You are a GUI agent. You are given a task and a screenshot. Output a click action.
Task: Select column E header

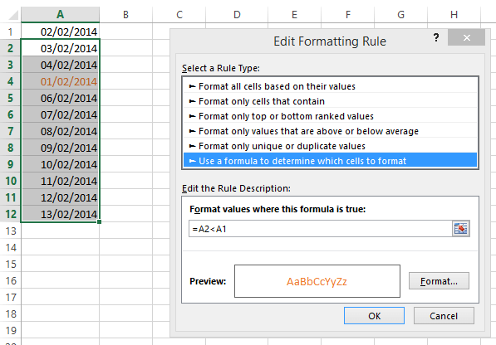(x=294, y=15)
